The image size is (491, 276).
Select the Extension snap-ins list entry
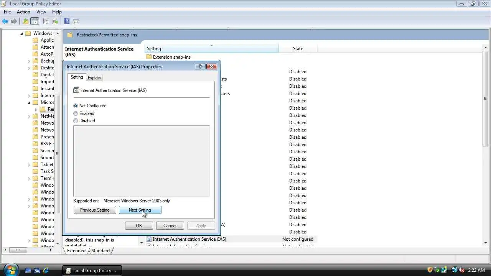[172, 57]
